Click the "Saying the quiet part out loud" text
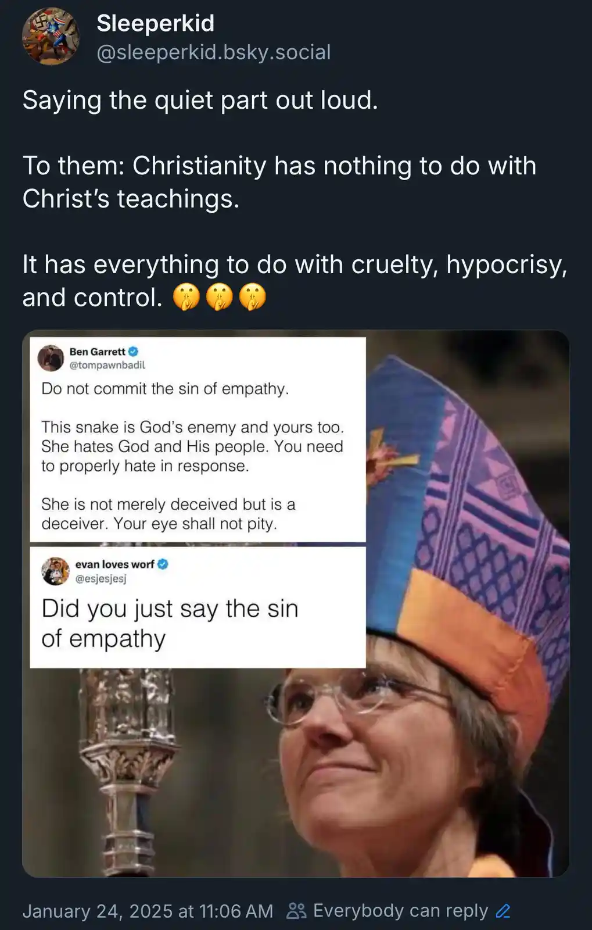The width and height of the screenshot is (592, 930). tap(200, 100)
